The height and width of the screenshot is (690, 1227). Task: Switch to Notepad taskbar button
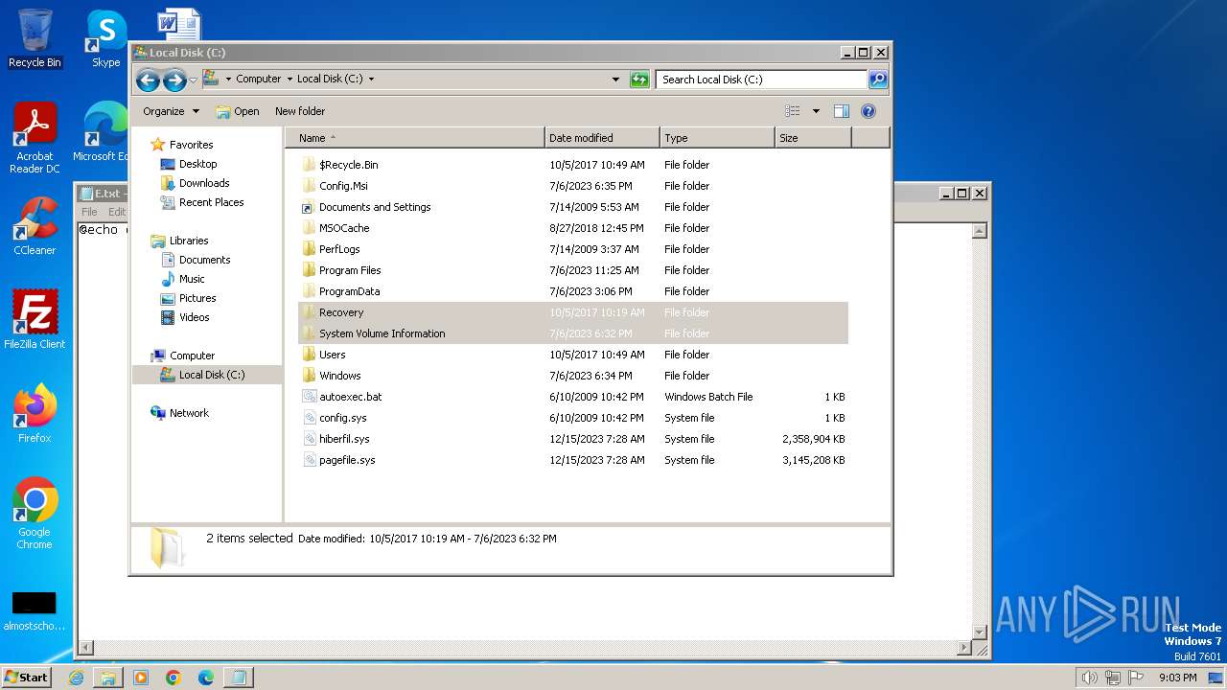(x=239, y=678)
